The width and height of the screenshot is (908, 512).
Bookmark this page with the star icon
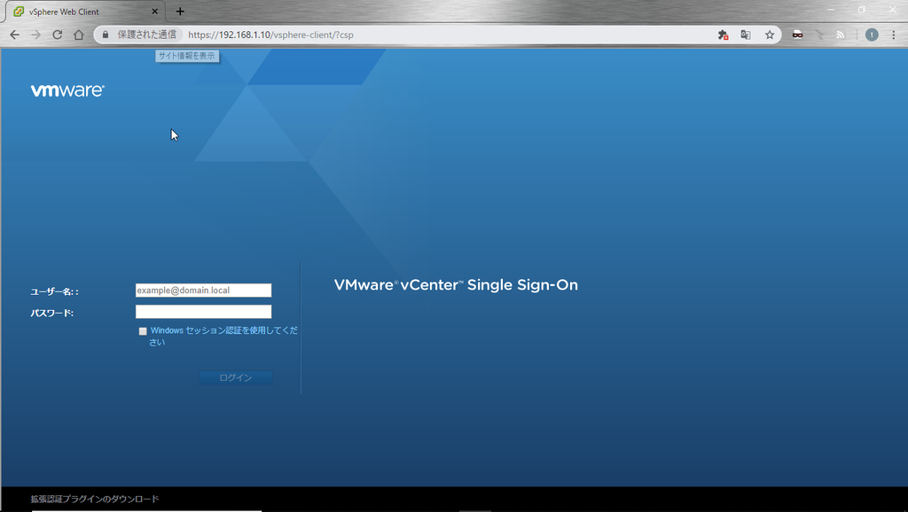(770, 35)
